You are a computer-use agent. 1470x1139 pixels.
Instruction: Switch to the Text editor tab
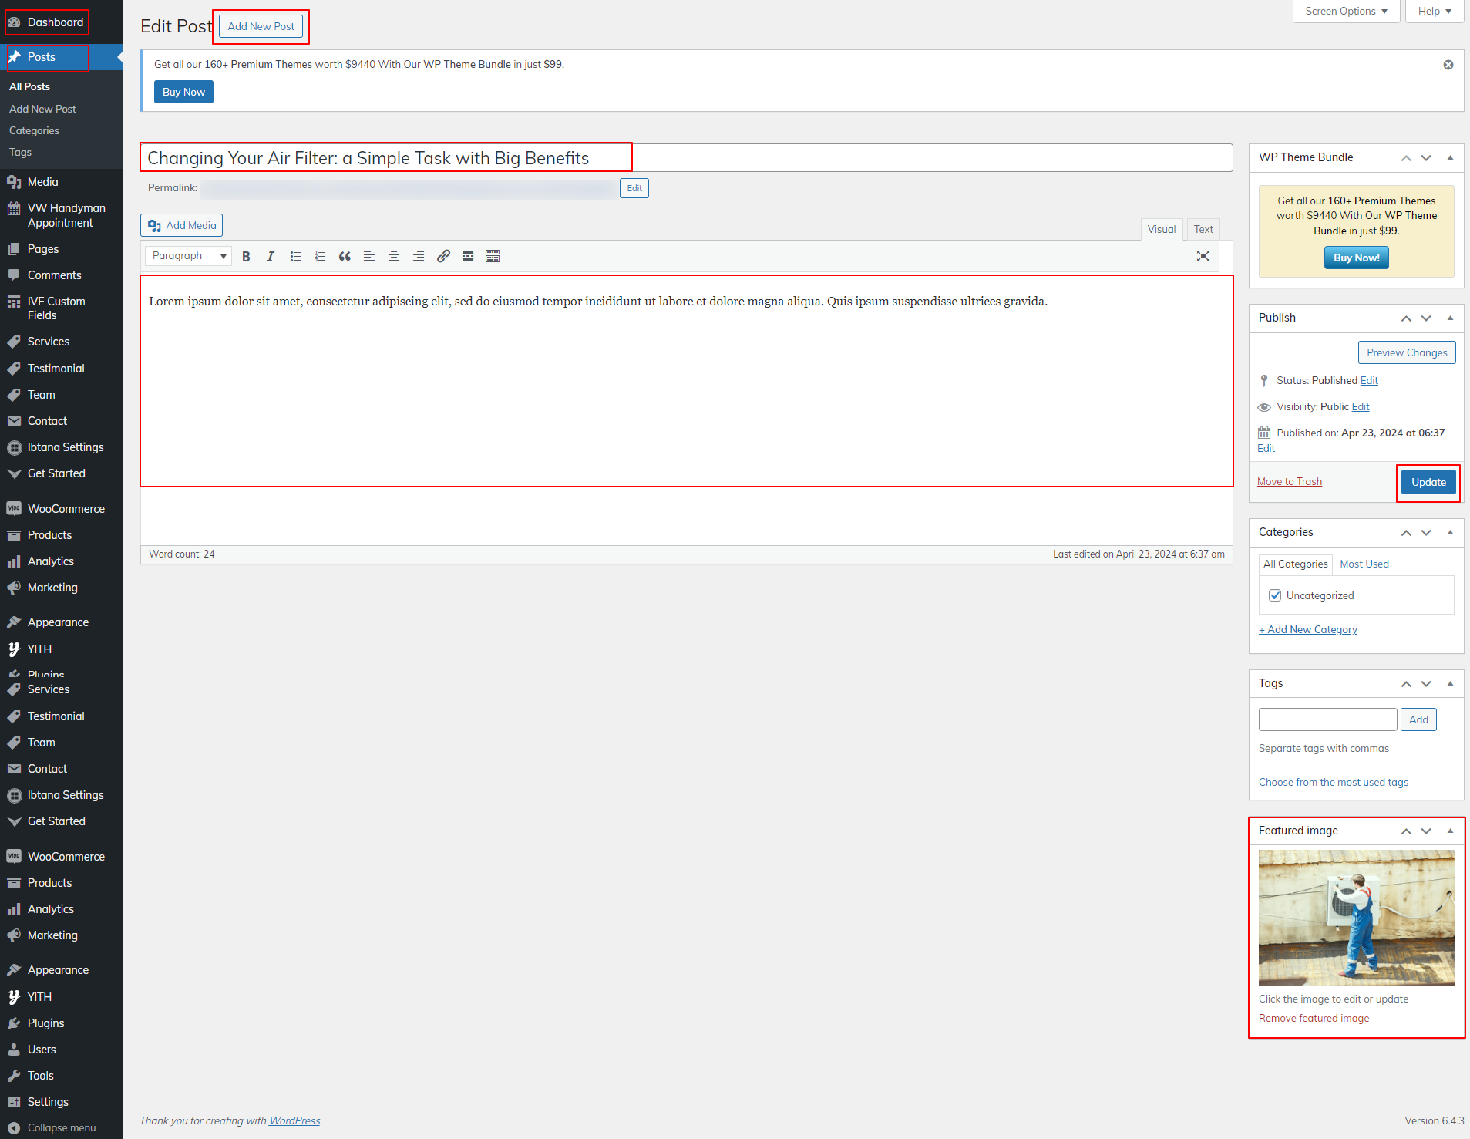click(x=1203, y=229)
